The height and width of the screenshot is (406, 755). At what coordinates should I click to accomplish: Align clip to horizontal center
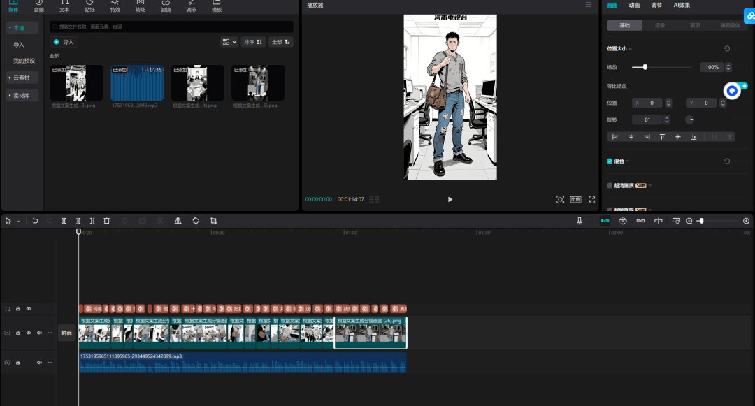click(x=631, y=137)
